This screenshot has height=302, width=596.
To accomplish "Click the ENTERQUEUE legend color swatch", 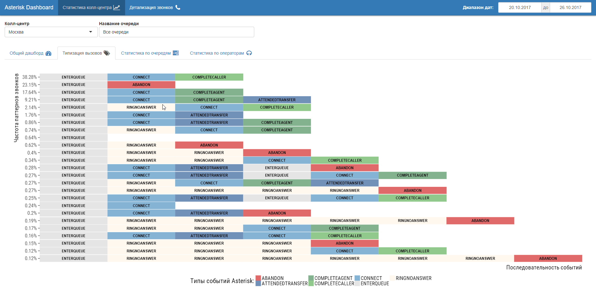I will click(x=357, y=283).
